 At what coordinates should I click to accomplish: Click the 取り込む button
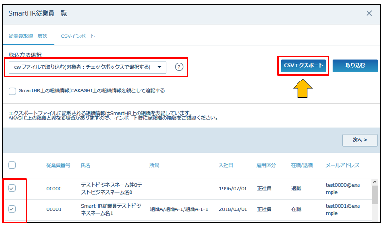pyautogui.click(x=355, y=66)
